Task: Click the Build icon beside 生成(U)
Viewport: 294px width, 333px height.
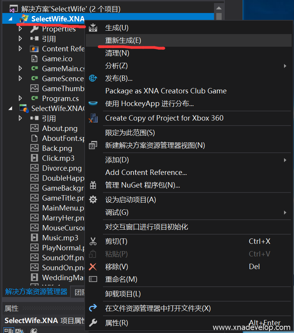Action: click(93, 28)
